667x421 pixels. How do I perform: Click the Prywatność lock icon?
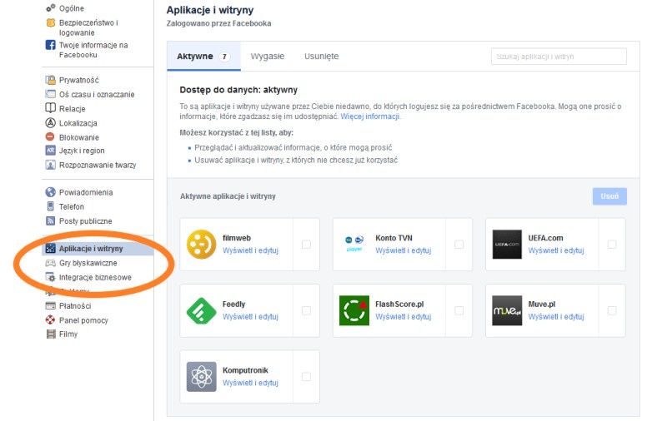[51, 80]
